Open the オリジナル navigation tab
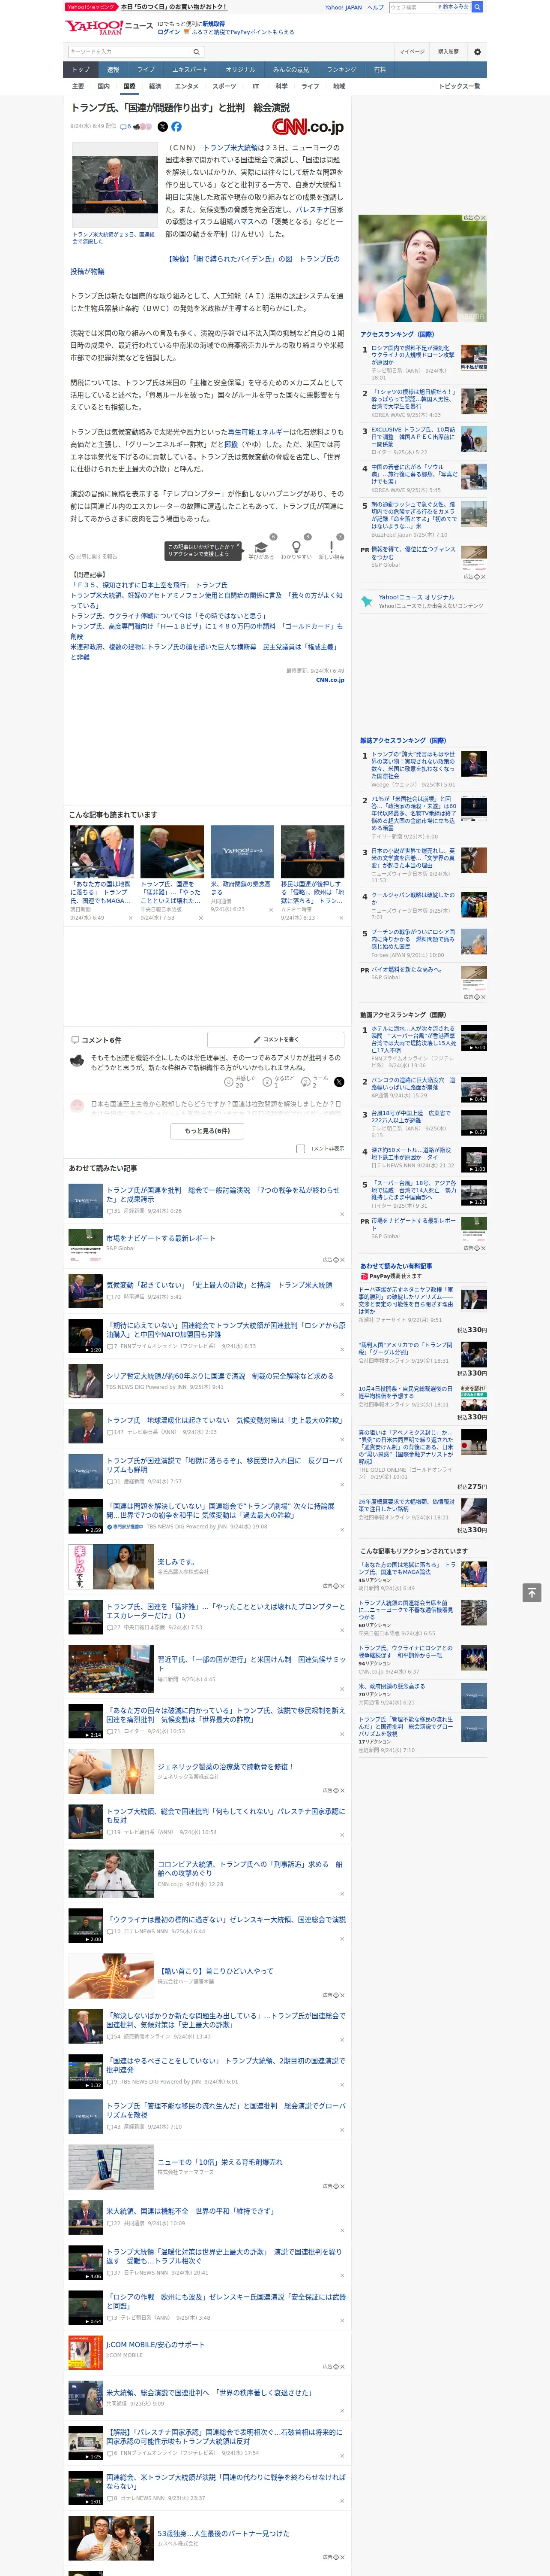The image size is (550, 2576). point(241,70)
